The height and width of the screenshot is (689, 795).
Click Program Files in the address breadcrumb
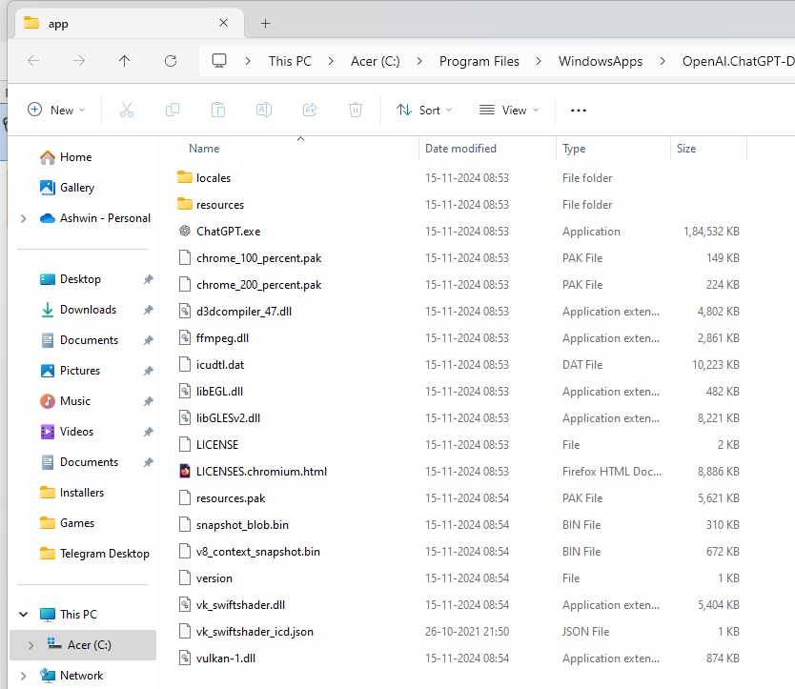point(479,61)
